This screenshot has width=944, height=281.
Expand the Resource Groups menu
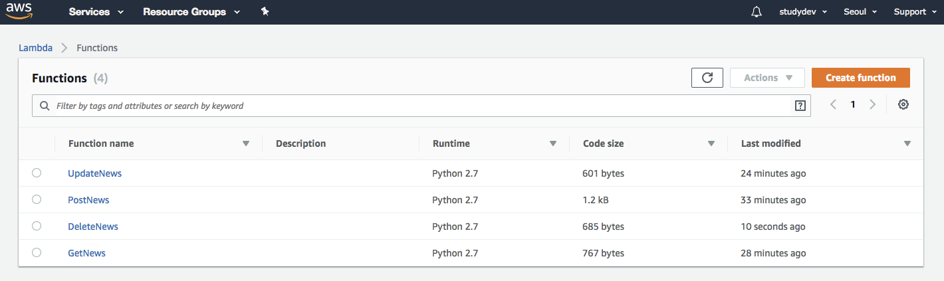coord(191,12)
